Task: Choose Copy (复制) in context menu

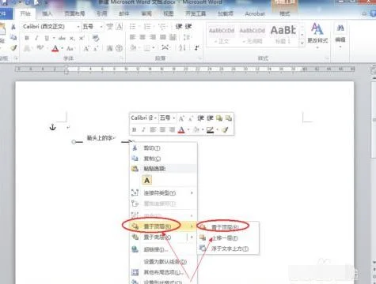Action: (x=164, y=159)
